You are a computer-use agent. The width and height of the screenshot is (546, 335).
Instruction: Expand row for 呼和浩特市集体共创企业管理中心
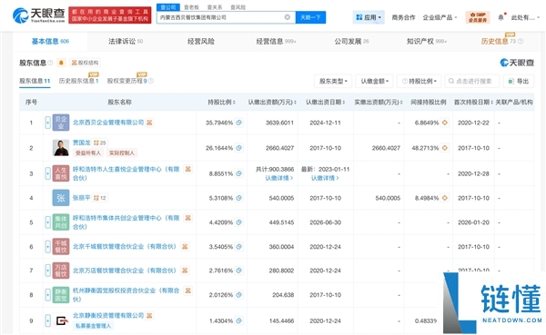pos(47,222)
